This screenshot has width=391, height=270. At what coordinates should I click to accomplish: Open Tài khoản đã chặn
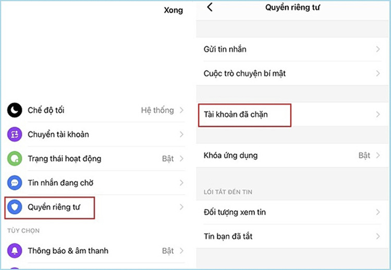[292, 115]
